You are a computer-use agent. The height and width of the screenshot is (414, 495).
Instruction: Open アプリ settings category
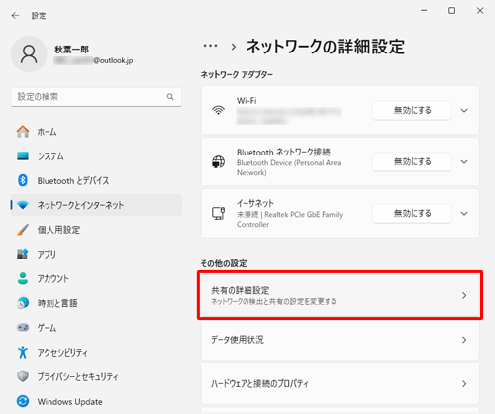(x=96, y=254)
